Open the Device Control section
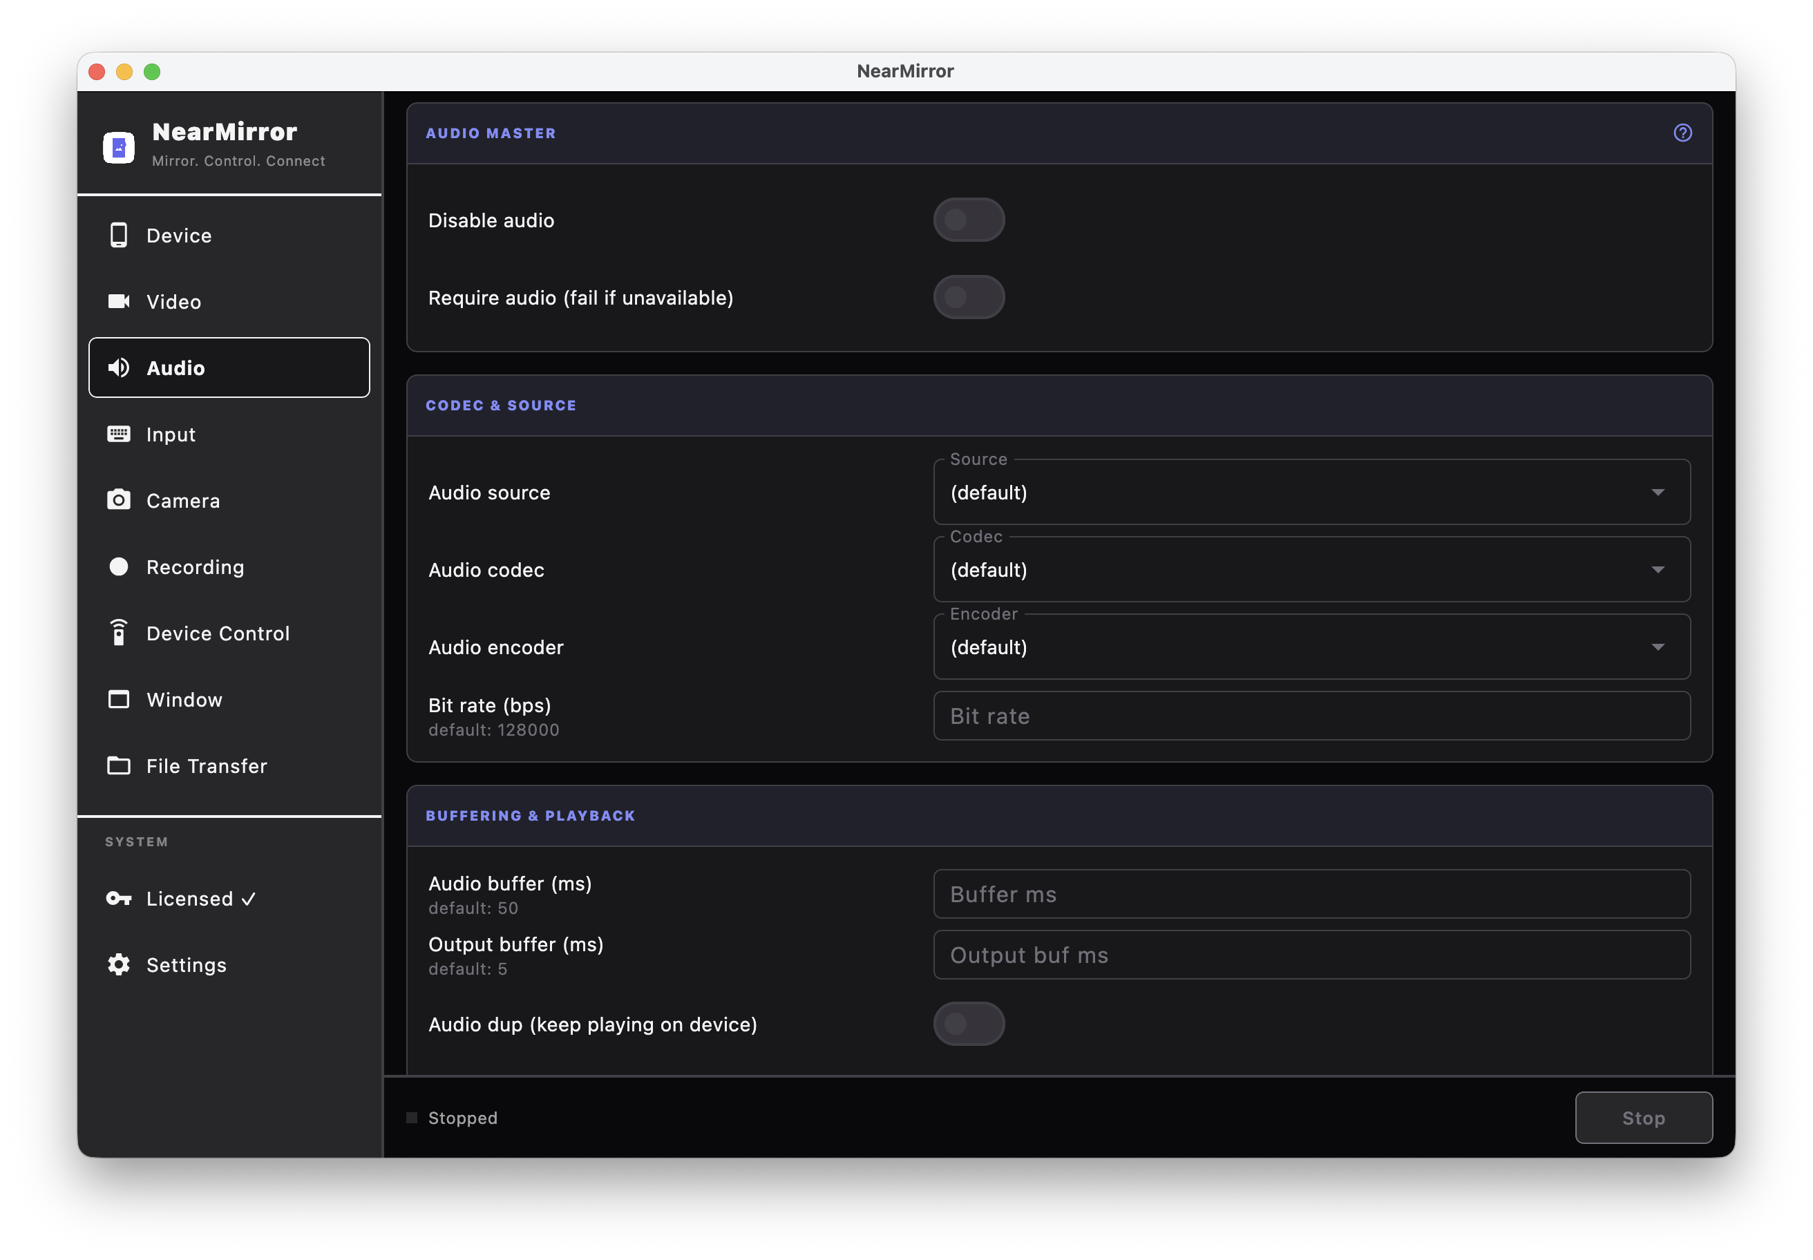The width and height of the screenshot is (1813, 1260). point(229,633)
